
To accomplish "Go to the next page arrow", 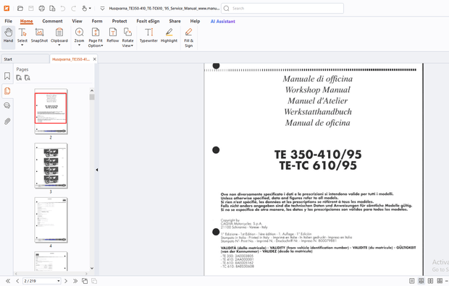I will 66,281.
